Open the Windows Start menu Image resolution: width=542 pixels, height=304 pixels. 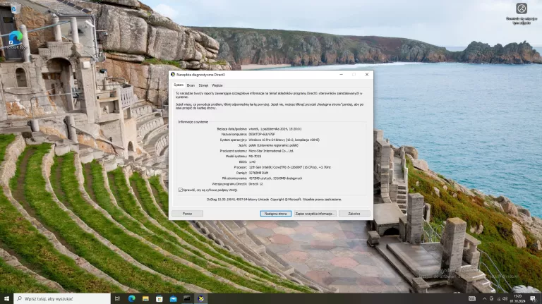point(6,298)
